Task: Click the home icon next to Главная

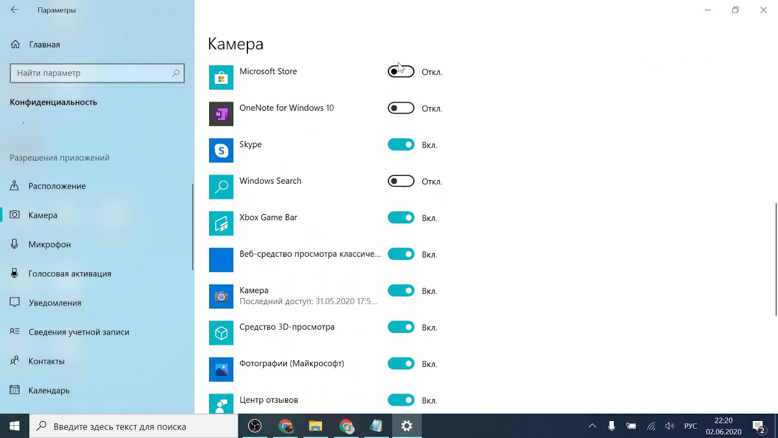Action: click(15, 44)
